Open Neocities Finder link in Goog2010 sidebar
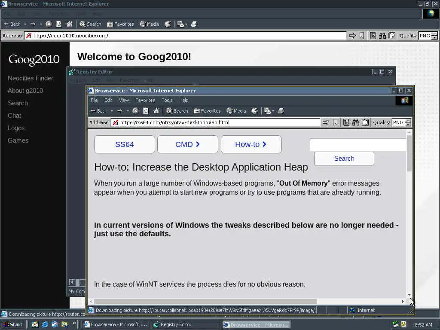 pos(31,78)
